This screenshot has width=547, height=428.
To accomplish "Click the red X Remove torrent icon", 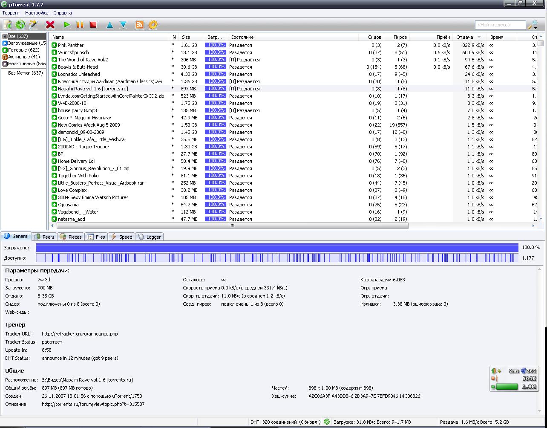I will 50,25.
